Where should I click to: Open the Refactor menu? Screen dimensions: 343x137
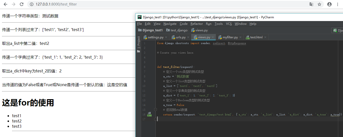tap(197, 24)
